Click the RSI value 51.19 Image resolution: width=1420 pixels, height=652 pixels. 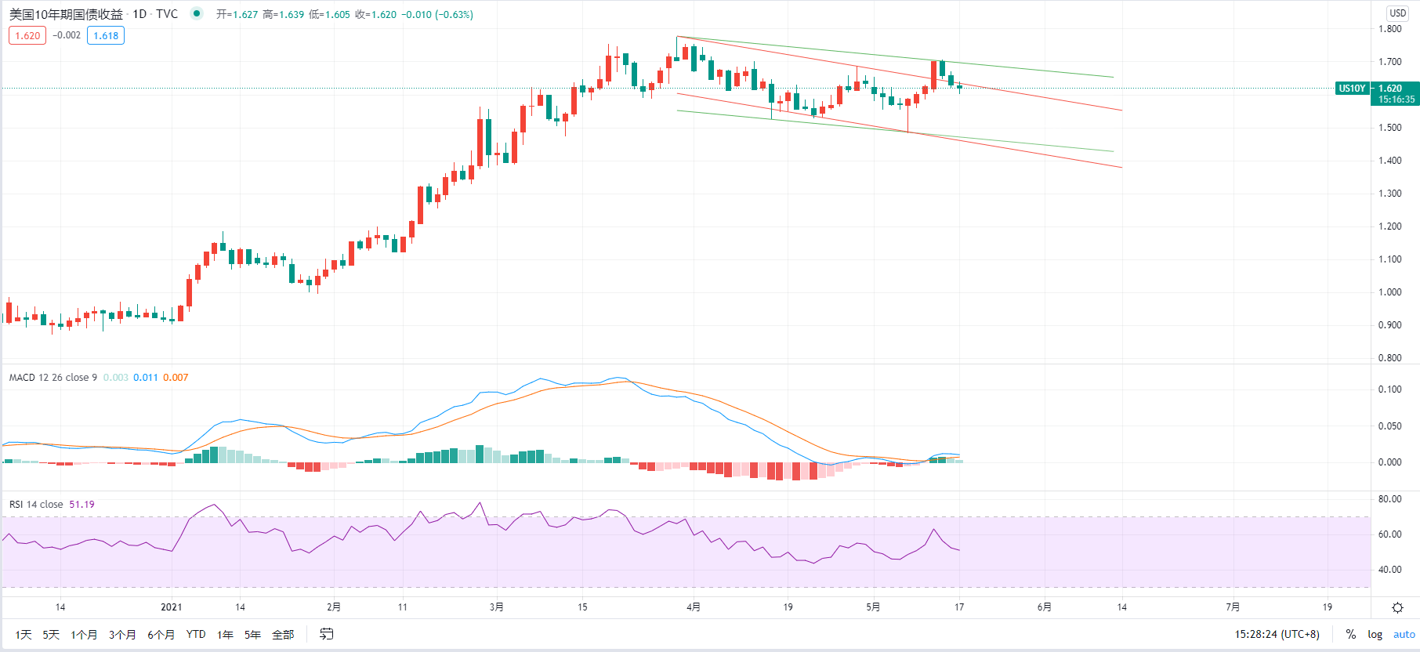[82, 504]
